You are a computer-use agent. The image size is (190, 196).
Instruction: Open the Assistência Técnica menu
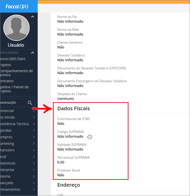[14, 124]
